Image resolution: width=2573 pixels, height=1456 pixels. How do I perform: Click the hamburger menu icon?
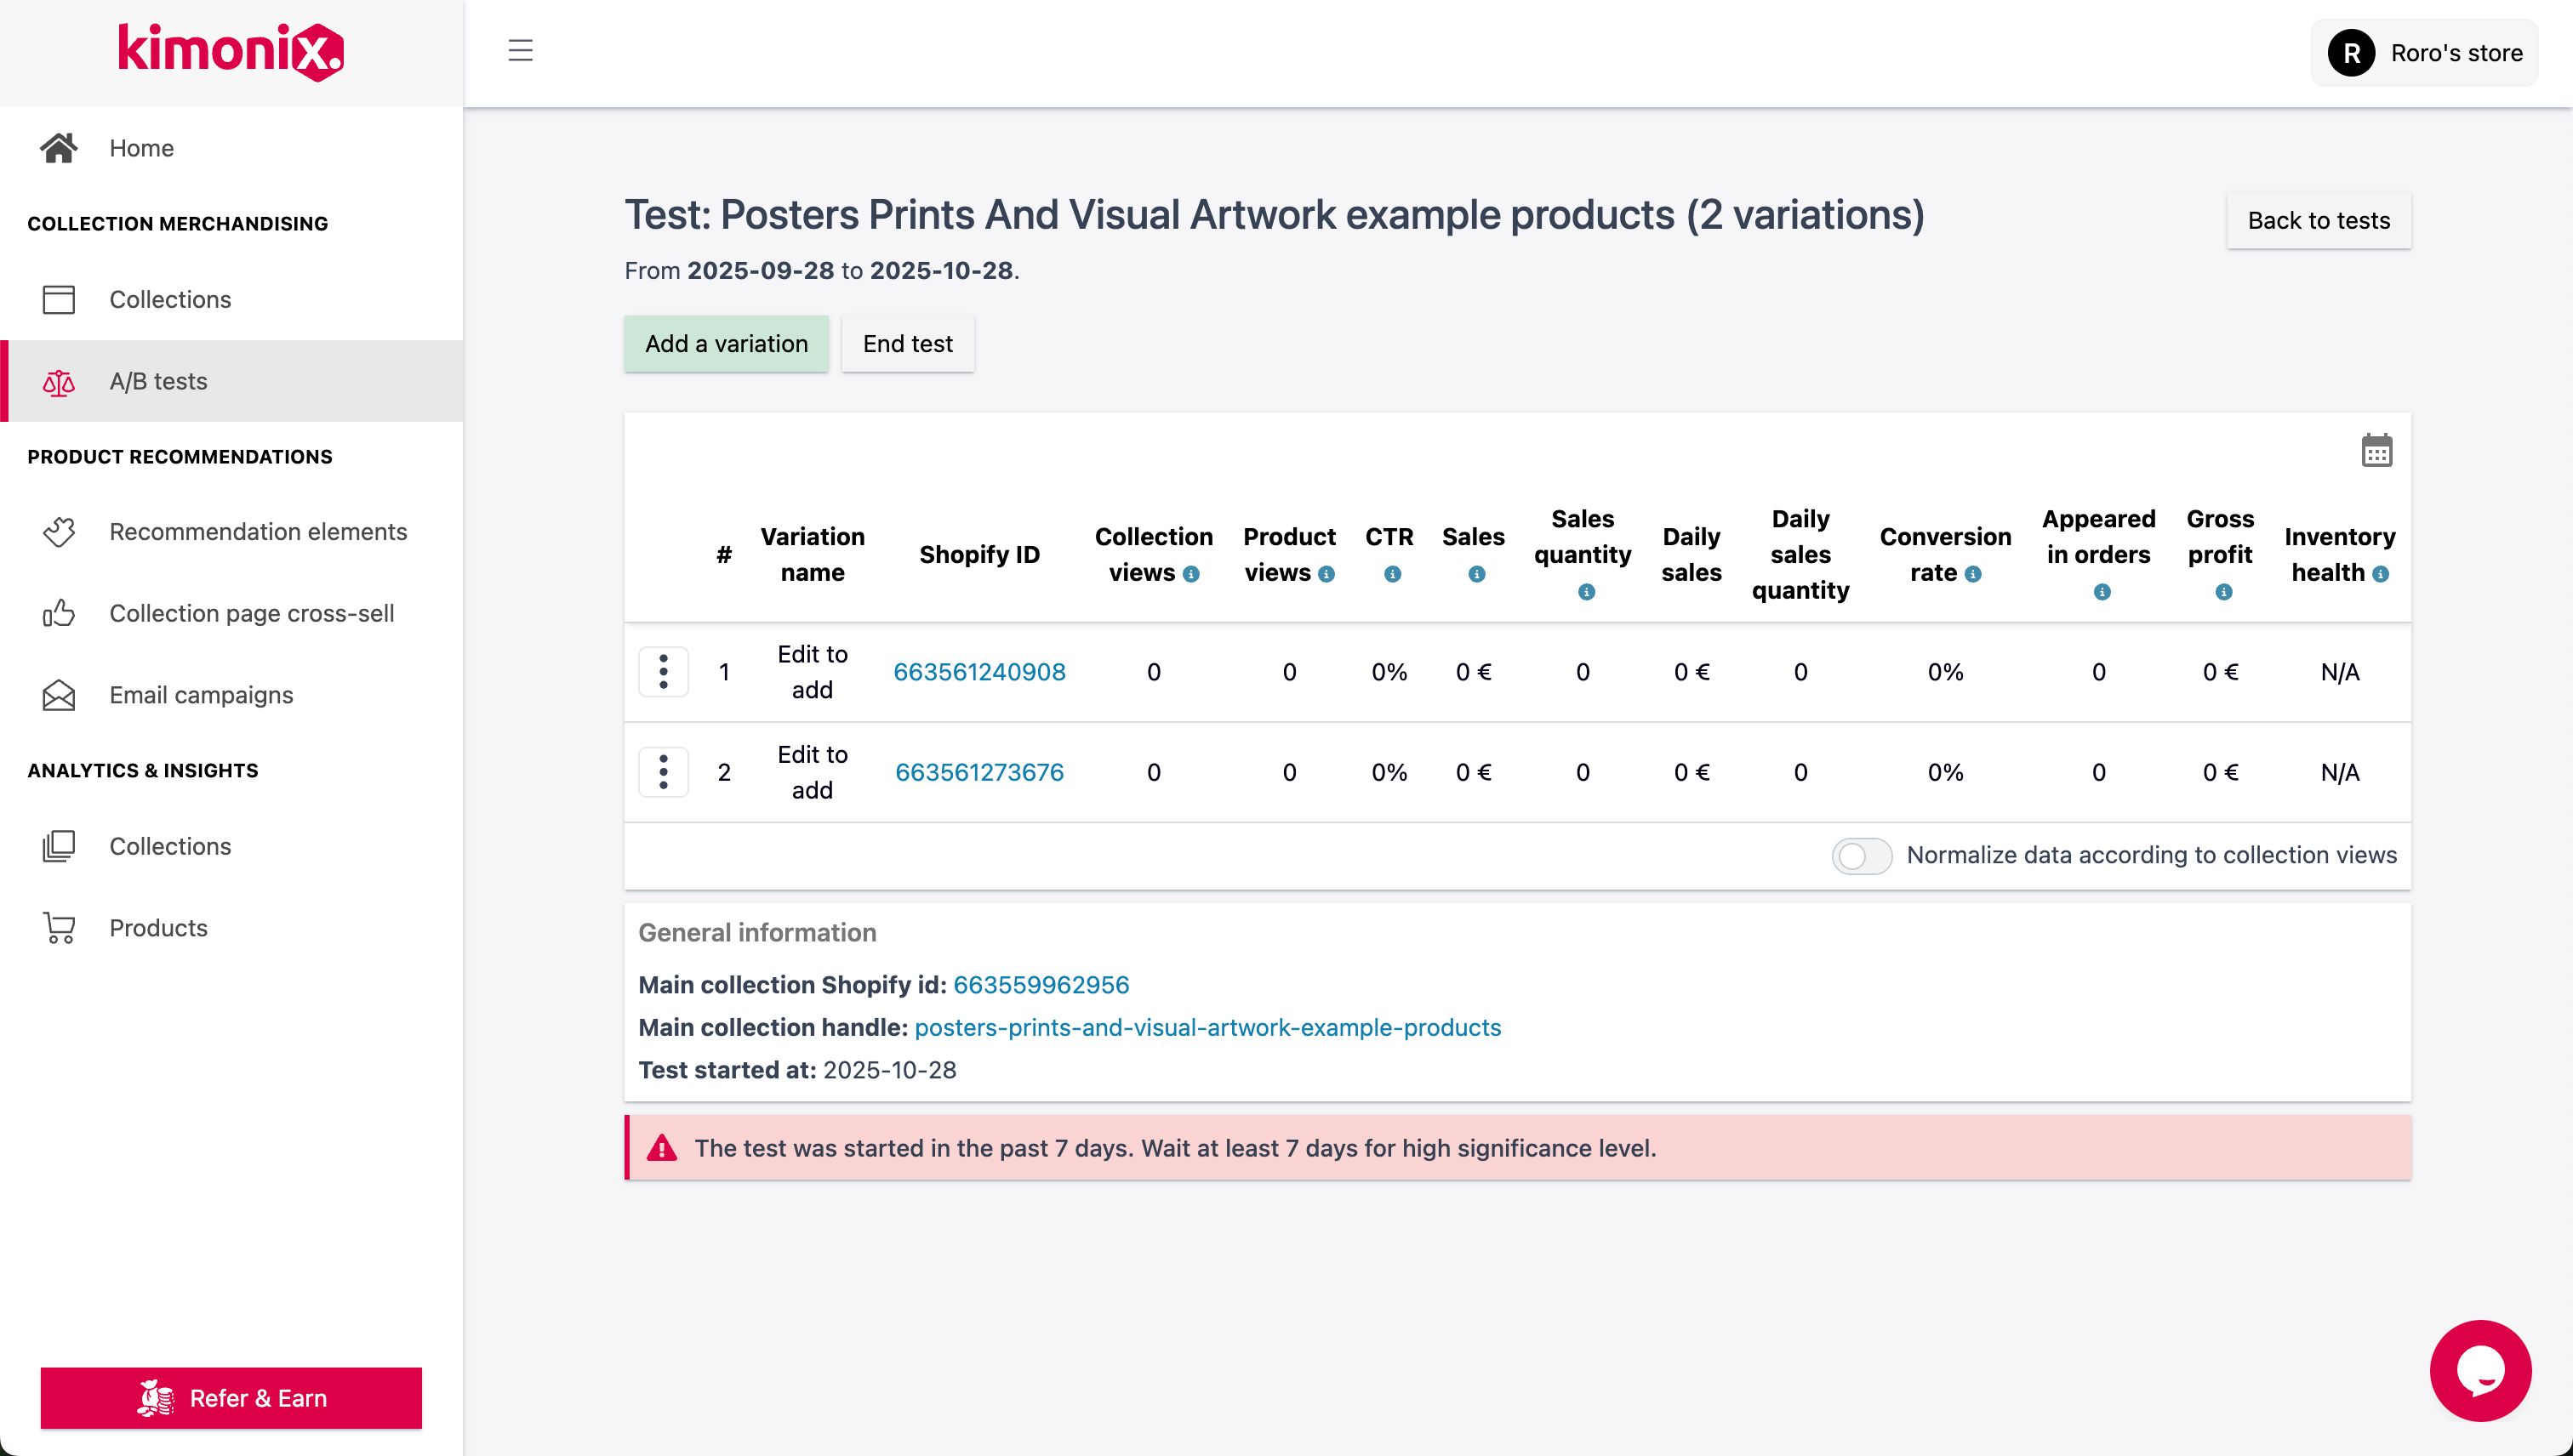tap(520, 51)
